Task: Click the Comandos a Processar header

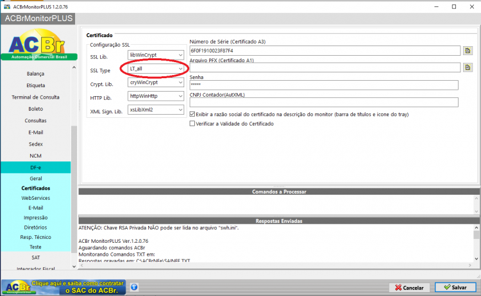Action: click(x=279, y=192)
